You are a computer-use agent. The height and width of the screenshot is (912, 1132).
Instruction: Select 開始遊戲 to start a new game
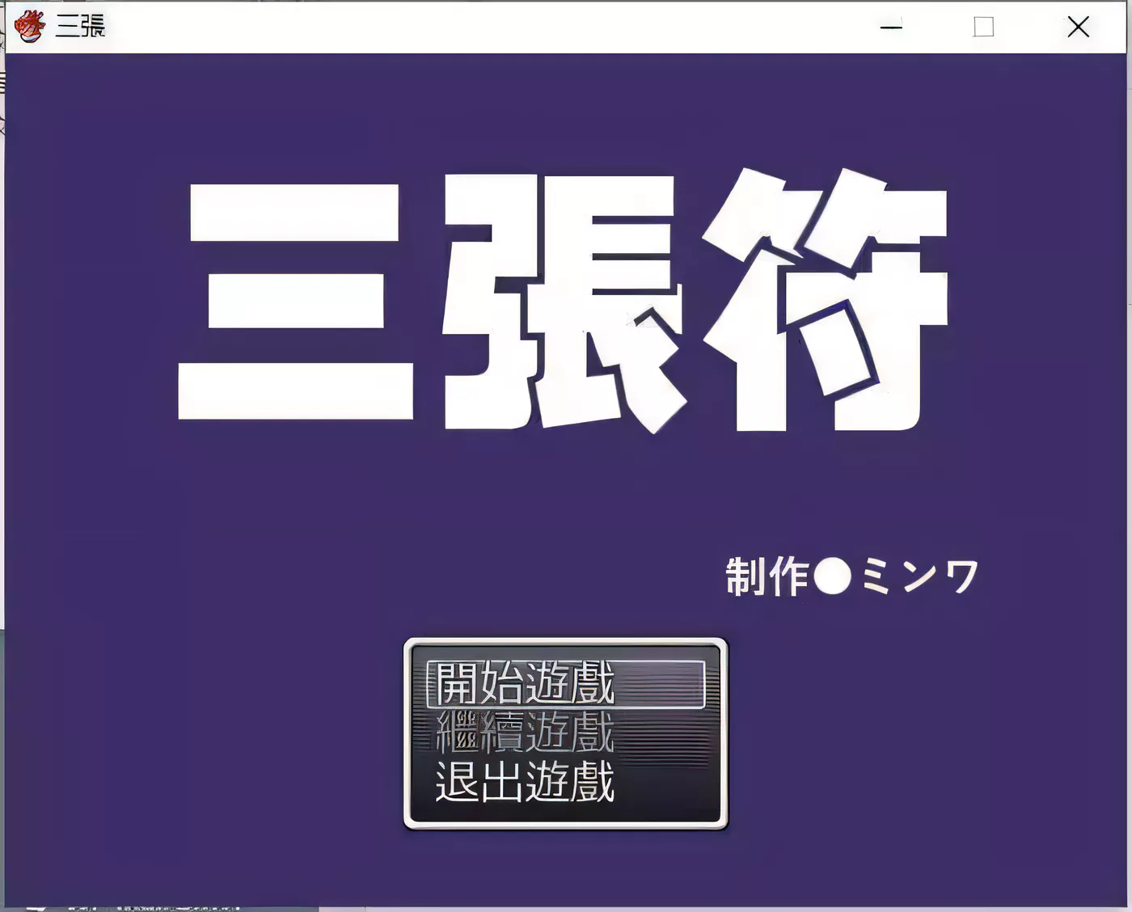(526, 686)
